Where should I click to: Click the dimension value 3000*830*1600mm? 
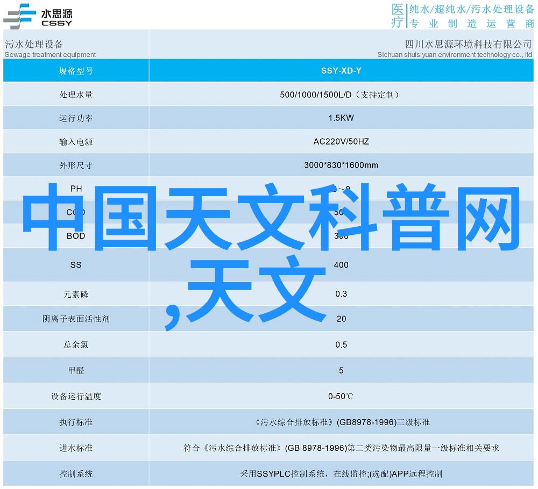coord(341,165)
